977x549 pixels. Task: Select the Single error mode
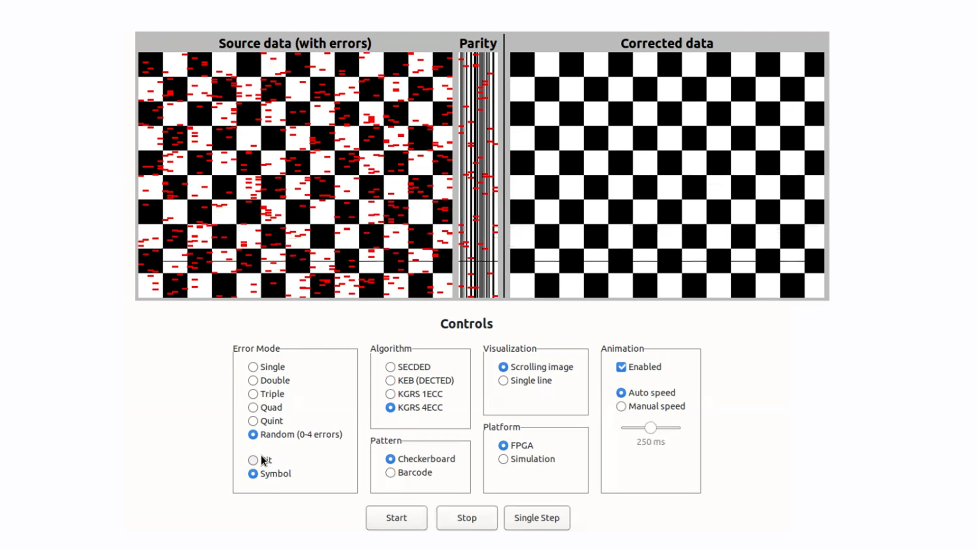(253, 367)
